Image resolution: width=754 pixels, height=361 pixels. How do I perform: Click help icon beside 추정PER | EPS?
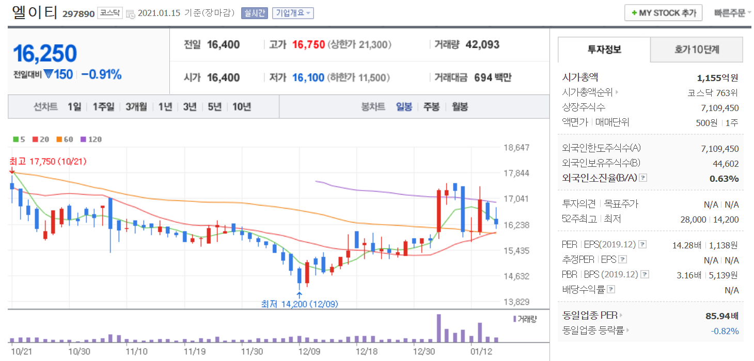pyautogui.click(x=623, y=260)
